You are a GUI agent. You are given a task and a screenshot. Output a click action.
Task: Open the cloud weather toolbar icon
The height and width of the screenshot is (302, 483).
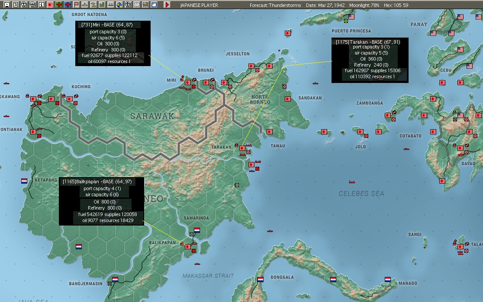154,5
